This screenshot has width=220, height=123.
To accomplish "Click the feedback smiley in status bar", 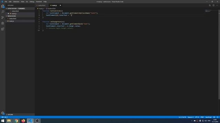I will pos(214,117).
